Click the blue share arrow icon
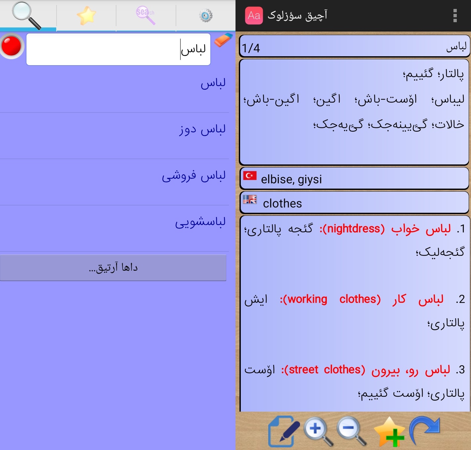The width and height of the screenshot is (471, 450). pyautogui.click(x=425, y=430)
